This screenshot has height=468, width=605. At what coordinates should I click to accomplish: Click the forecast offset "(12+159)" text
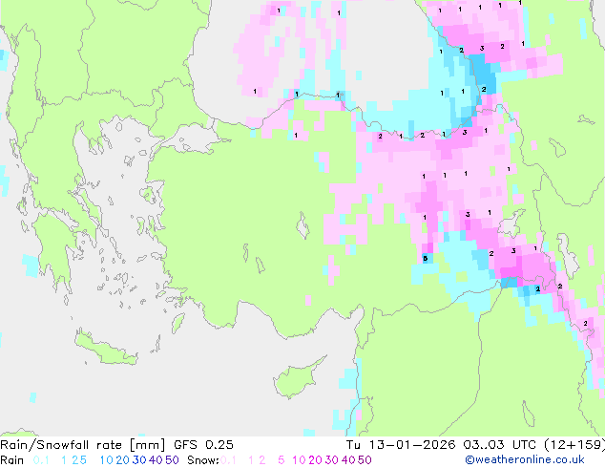point(574,445)
